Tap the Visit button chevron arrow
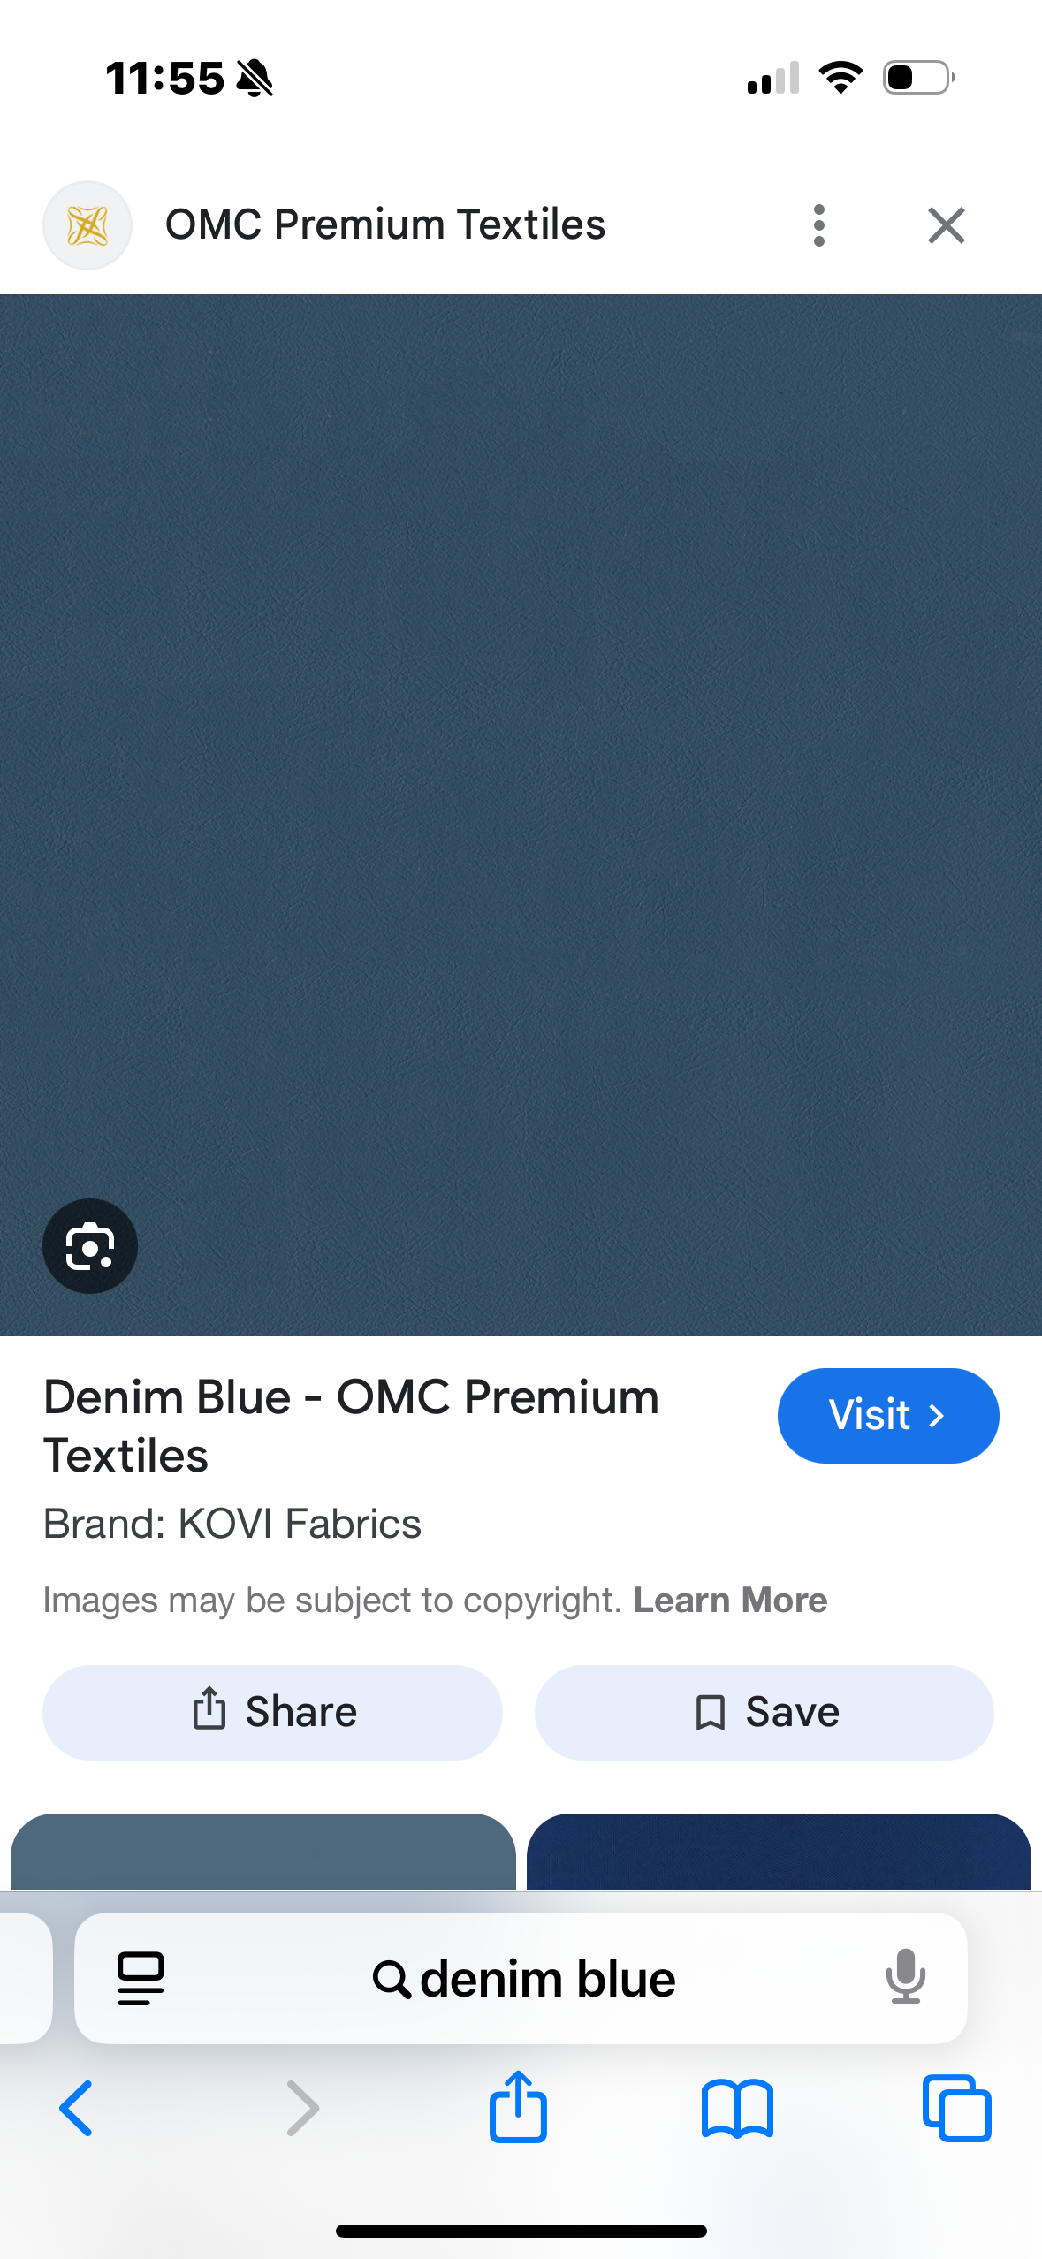The height and width of the screenshot is (2259, 1042). [x=938, y=1417]
